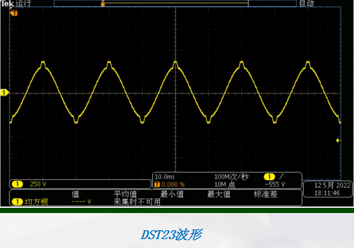
Task: Click the yellow channel 1 ground marker
Action: point(4,93)
